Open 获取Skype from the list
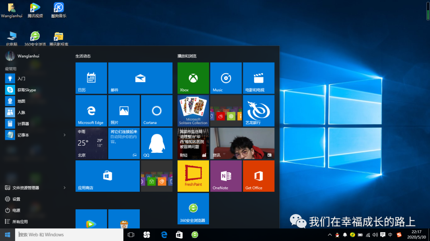Screen dimensions: 430x241 pos(36,90)
